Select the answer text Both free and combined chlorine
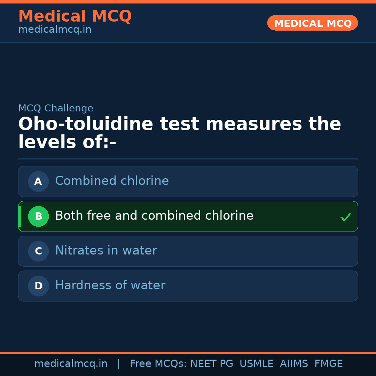This screenshot has height=376, width=376. tap(154, 216)
